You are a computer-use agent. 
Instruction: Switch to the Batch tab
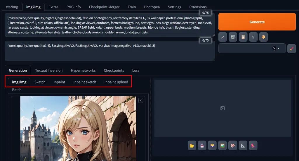[17, 90]
